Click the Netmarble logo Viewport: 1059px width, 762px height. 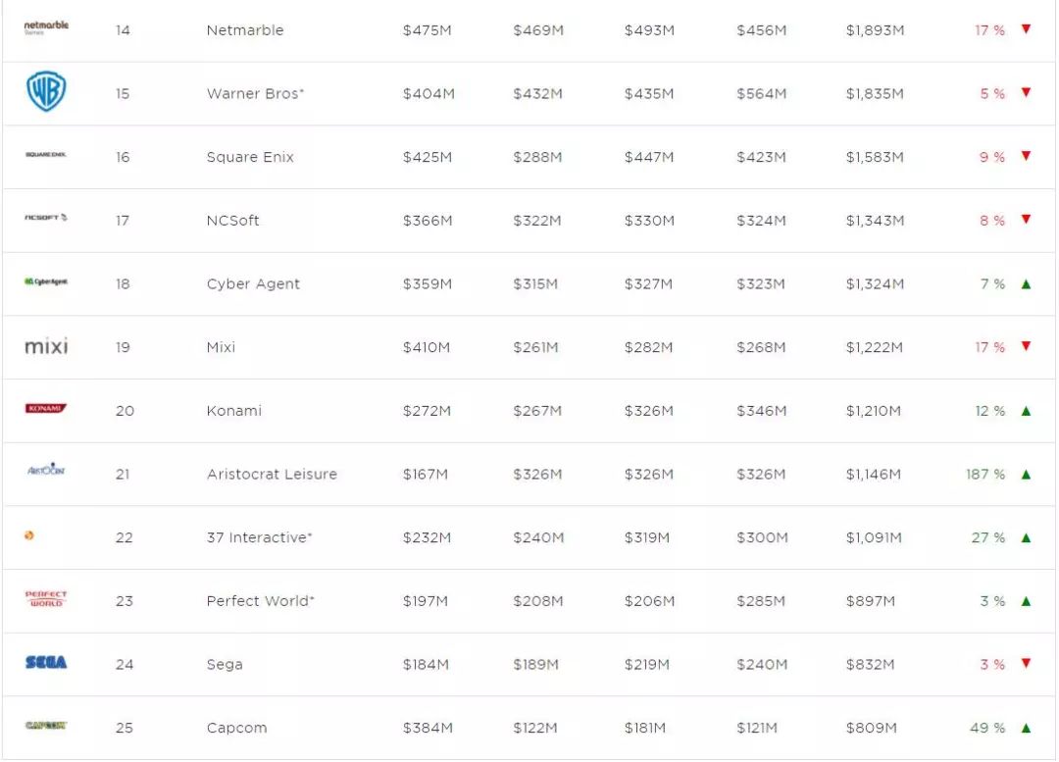click(x=46, y=27)
